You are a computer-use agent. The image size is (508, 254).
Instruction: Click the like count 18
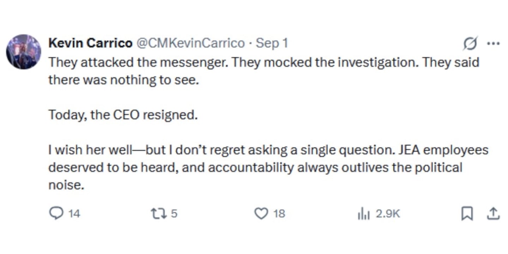point(279,214)
